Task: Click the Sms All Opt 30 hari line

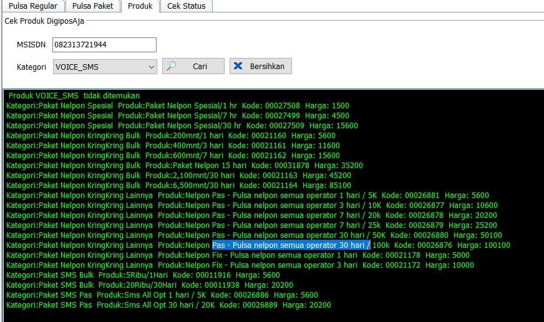Action: [168, 305]
